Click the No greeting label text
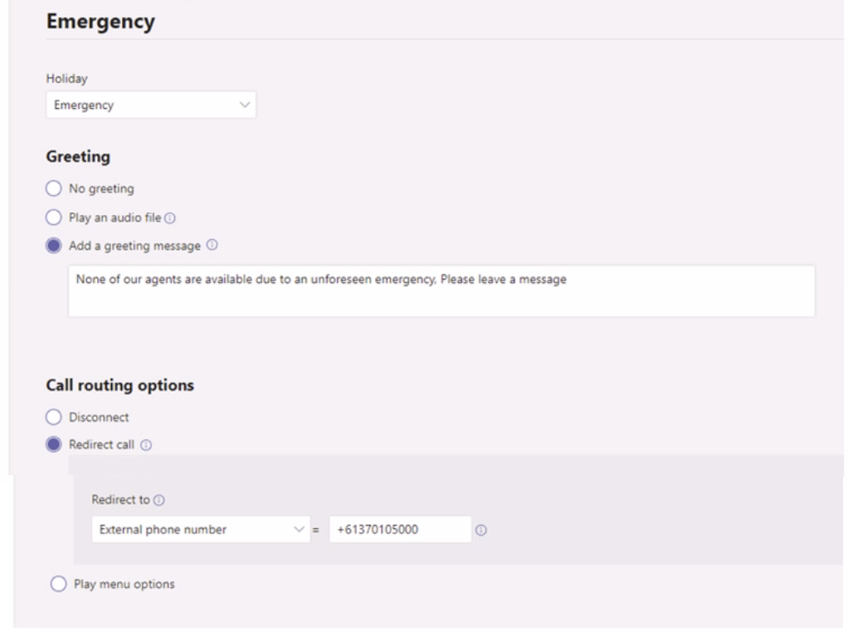The image size is (848, 632). (102, 189)
